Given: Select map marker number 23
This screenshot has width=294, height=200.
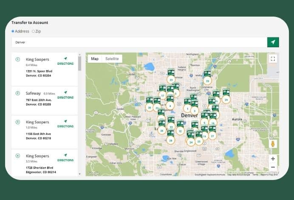Looking at the screenshot, I should coord(171,80).
